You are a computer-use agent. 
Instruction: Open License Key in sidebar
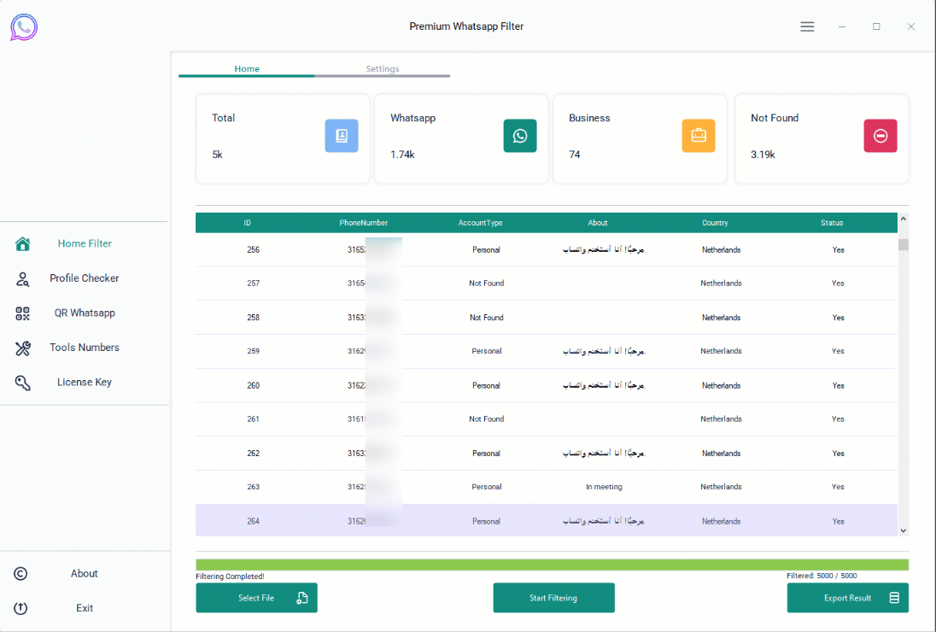[85, 382]
